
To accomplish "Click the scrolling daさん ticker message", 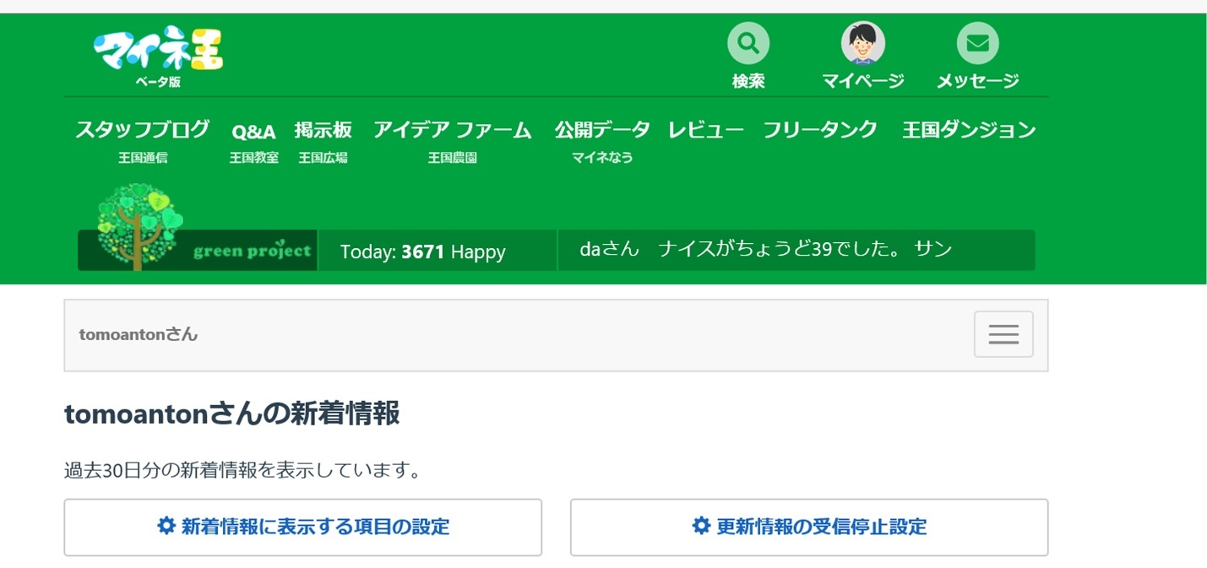I will [x=765, y=250].
